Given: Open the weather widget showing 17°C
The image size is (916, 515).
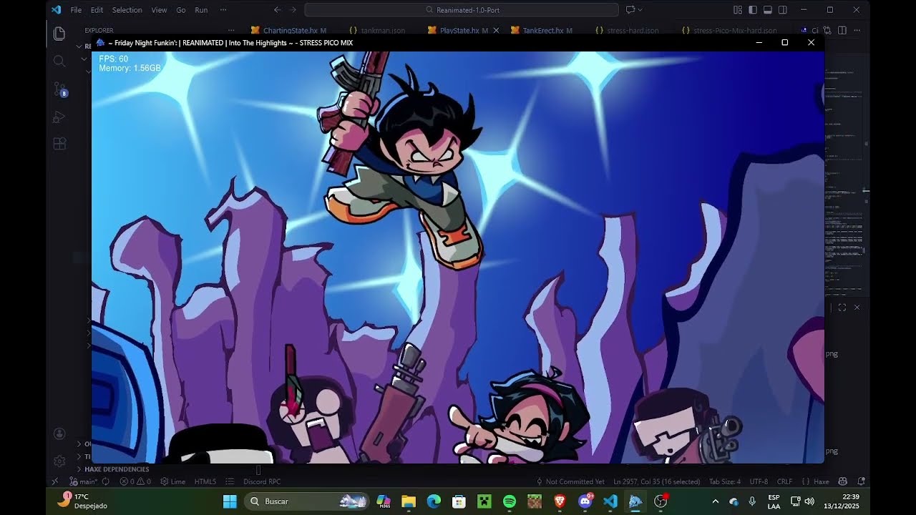Looking at the screenshot, I should click(82, 501).
